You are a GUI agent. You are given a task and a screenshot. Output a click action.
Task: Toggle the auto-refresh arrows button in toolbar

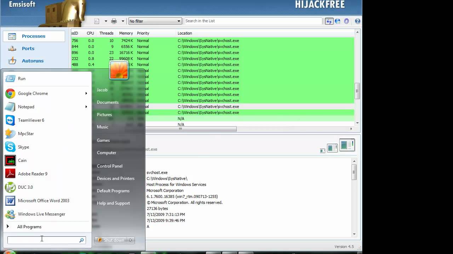[329, 21]
